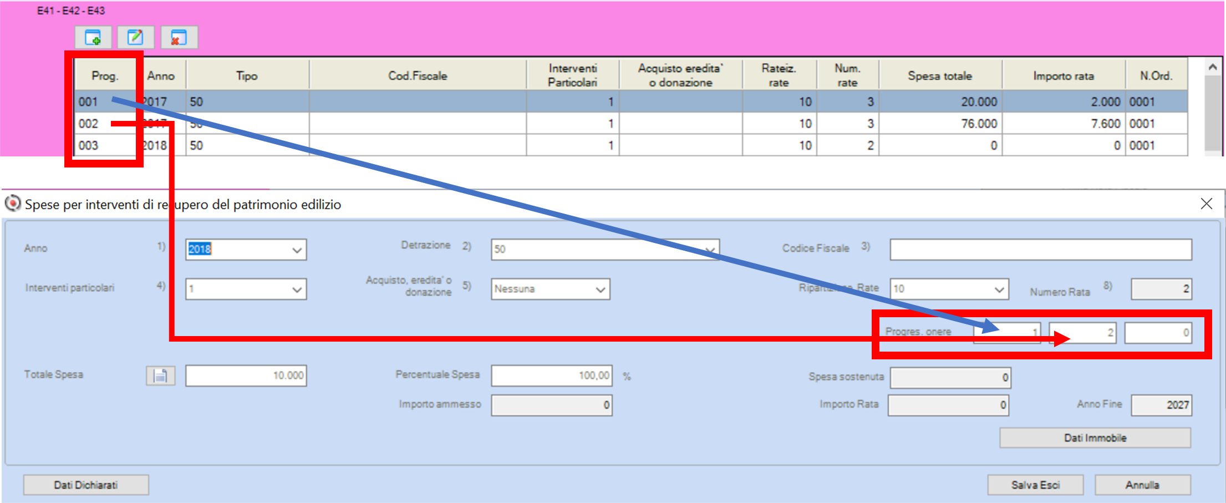Click the Dati Immobile button
The image size is (1226, 503).
tap(1095, 438)
